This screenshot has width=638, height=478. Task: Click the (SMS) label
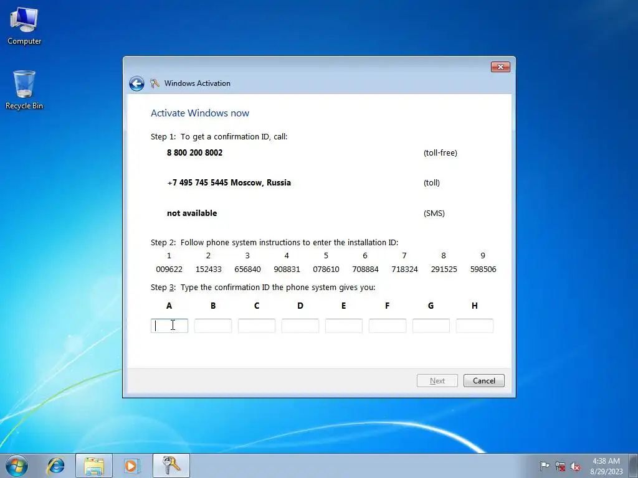(434, 213)
